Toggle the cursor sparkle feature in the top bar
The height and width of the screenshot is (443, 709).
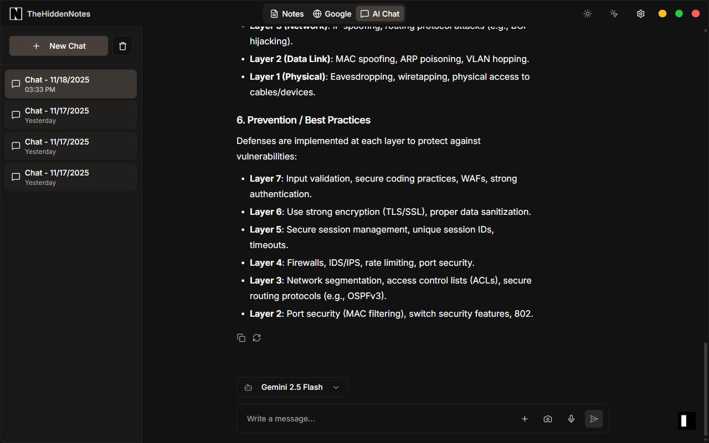point(614,13)
